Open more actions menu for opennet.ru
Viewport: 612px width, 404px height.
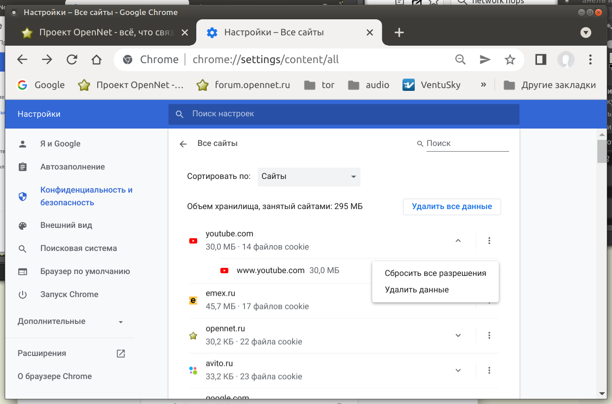[489, 335]
